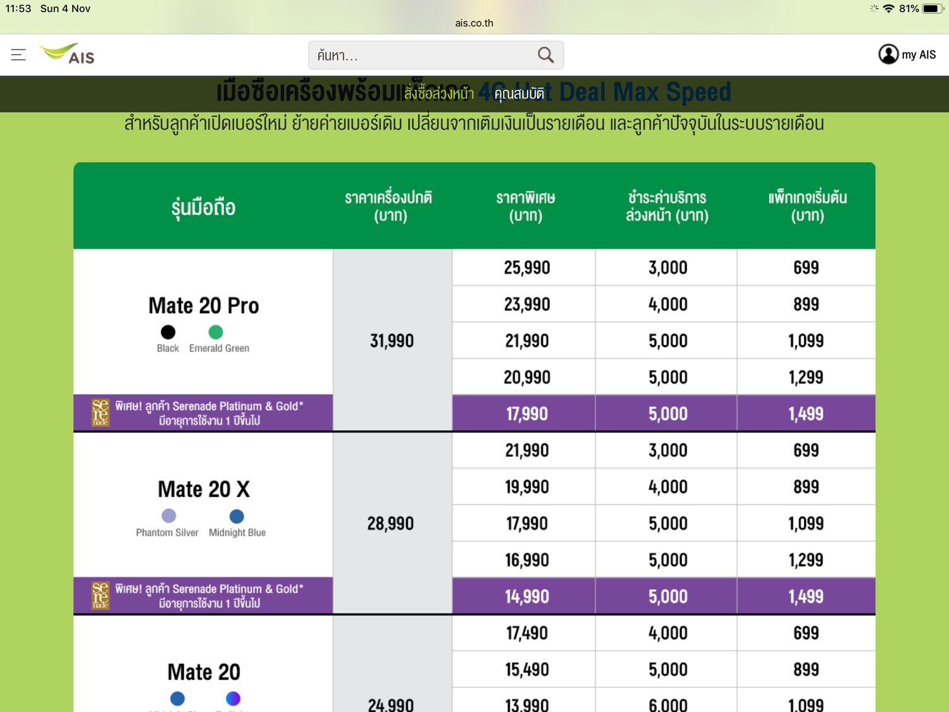Click special price 19,990
The width and height of the screenshot is (949, 712).
point(527,487)
